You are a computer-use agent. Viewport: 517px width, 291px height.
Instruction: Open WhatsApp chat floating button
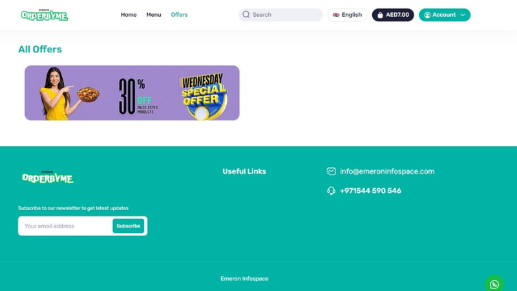pyautogui.click(x=494, y=284)
